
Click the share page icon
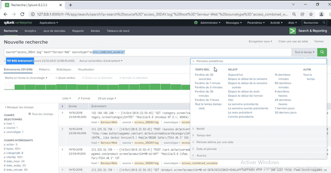[x=303, y=14]
